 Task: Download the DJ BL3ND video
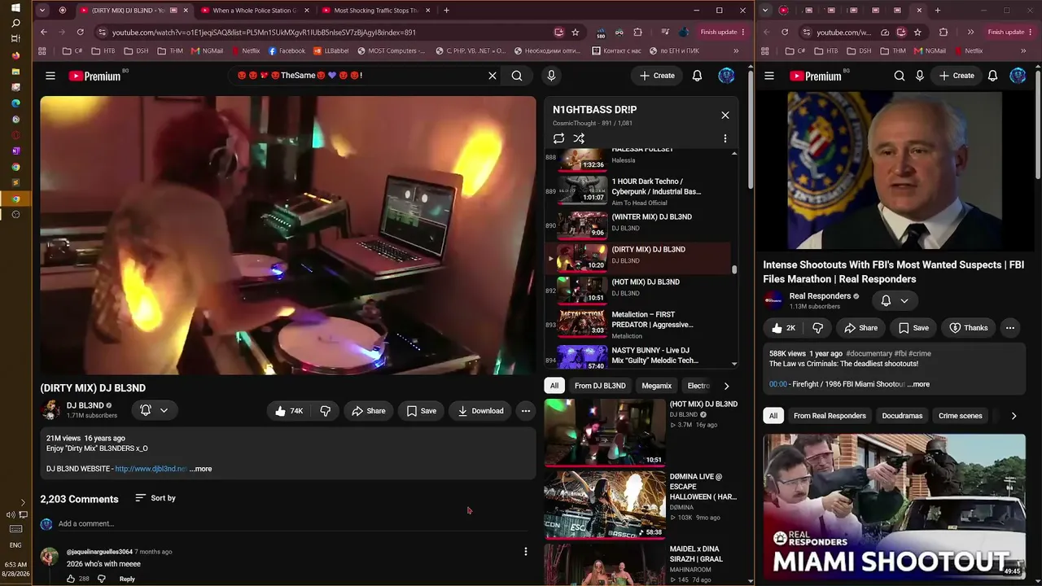click(480, 411)
